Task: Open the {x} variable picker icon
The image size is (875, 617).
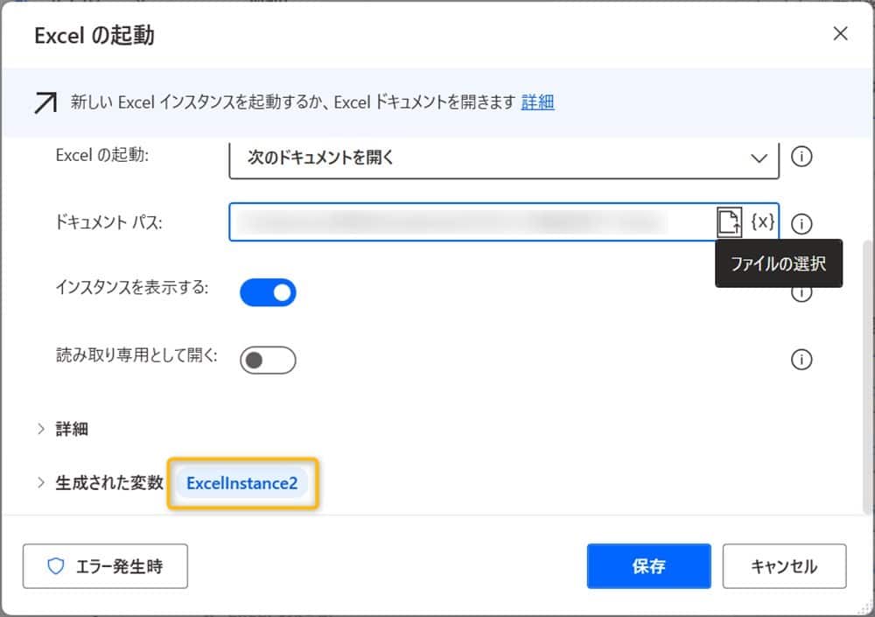Action: click(x=763, y=221)
